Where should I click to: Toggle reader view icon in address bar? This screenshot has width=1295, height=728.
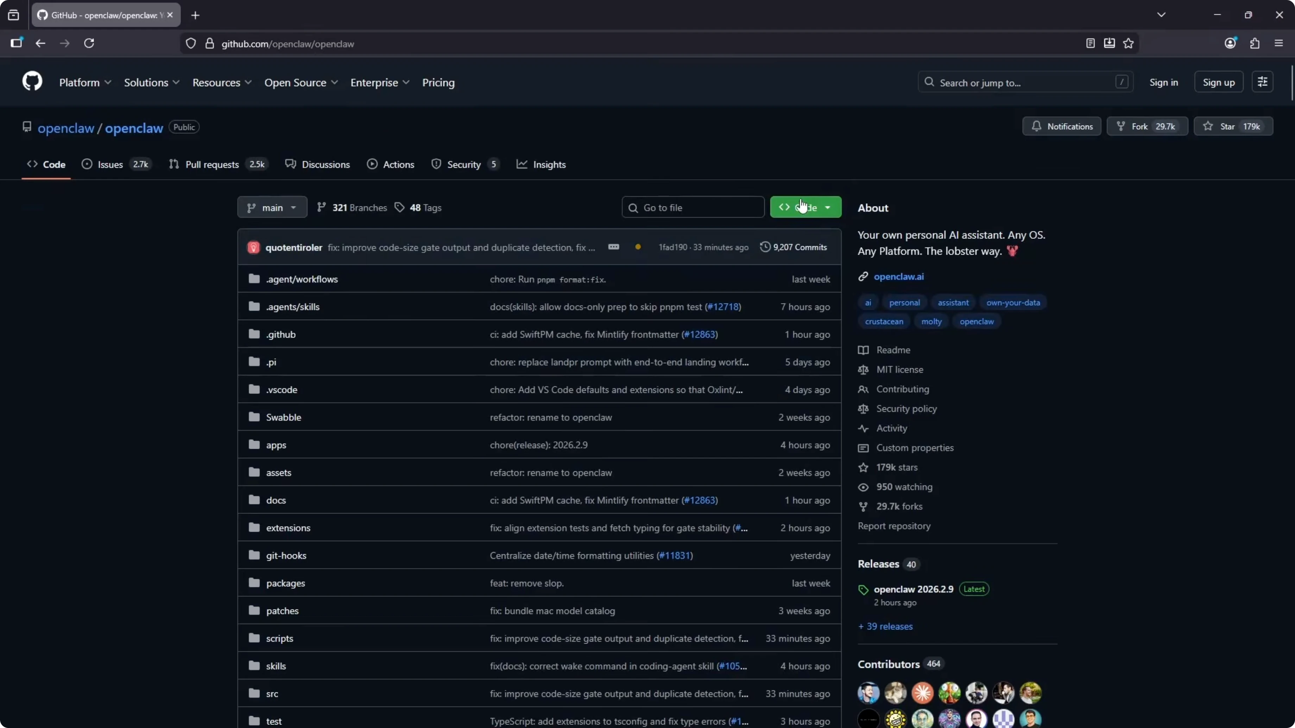pyautogui.click(x=1090, y=43)
